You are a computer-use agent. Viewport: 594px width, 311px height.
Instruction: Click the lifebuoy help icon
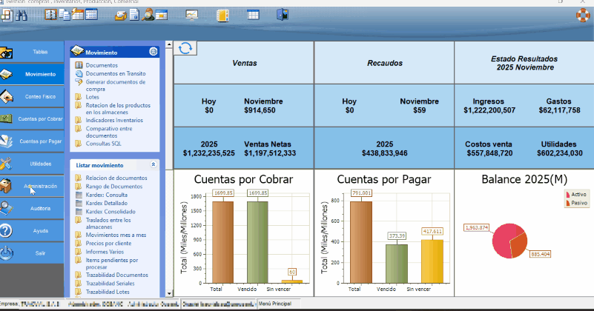tap(584, 13)
